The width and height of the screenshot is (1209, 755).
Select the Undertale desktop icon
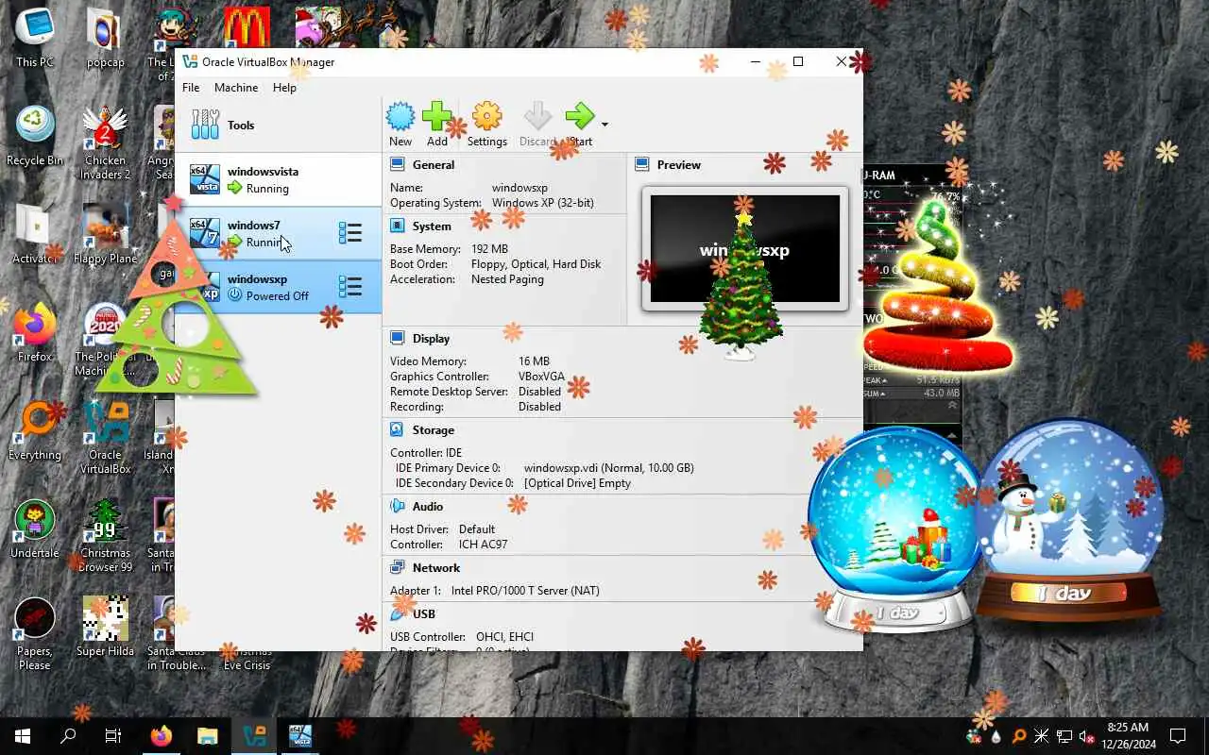(x=35, y=529)
